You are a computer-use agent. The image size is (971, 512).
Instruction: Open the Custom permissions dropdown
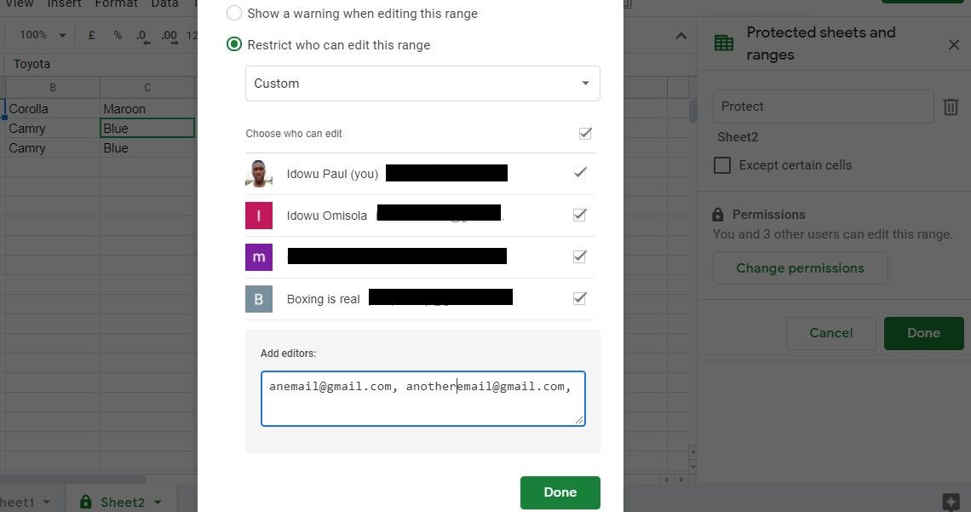tap(422, 83)
